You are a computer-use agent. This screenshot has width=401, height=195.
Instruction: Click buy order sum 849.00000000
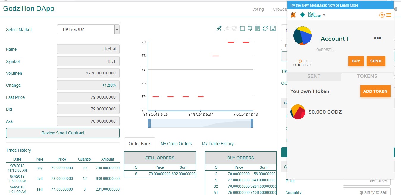tap(264, 180)
